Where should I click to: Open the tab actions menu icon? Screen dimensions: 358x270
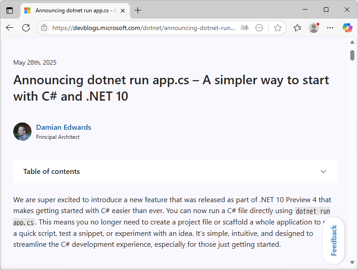tap(10, 10)
